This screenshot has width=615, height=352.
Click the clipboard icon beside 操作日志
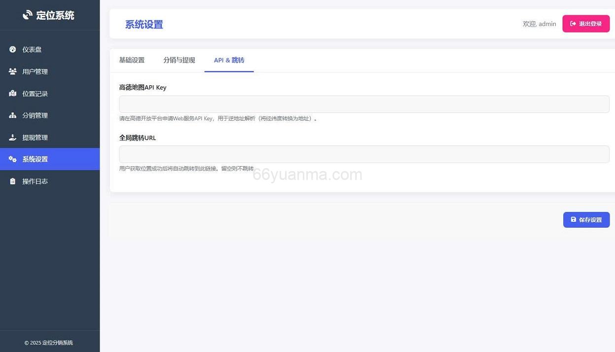tap(13, 181)
